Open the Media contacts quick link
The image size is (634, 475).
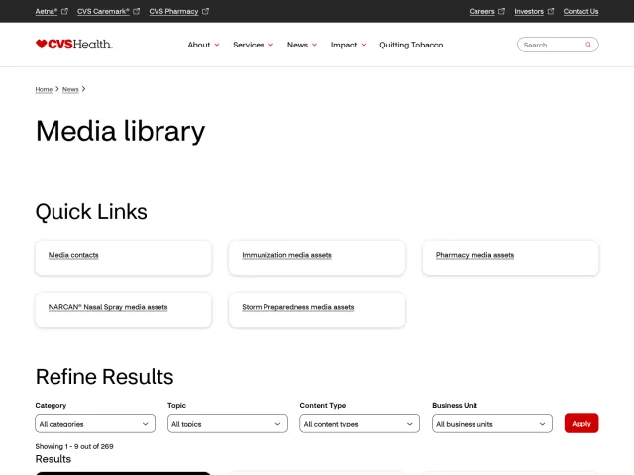[x=73, y=255]
